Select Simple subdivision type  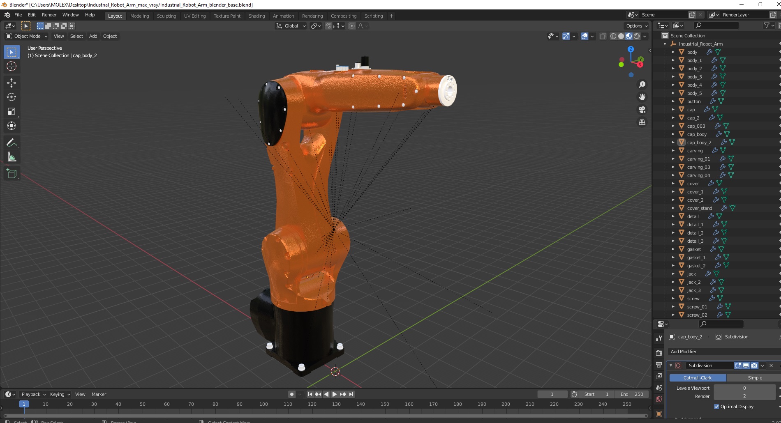pos(755,378)
